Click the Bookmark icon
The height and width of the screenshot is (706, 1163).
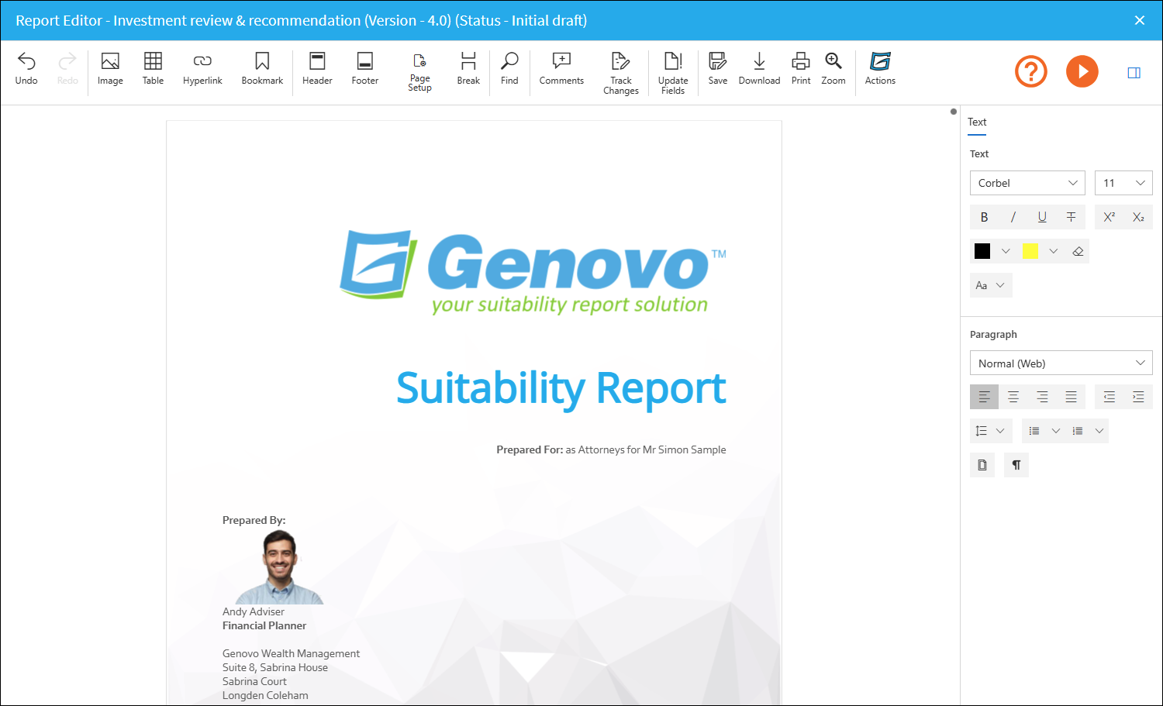tap(262, 69)
